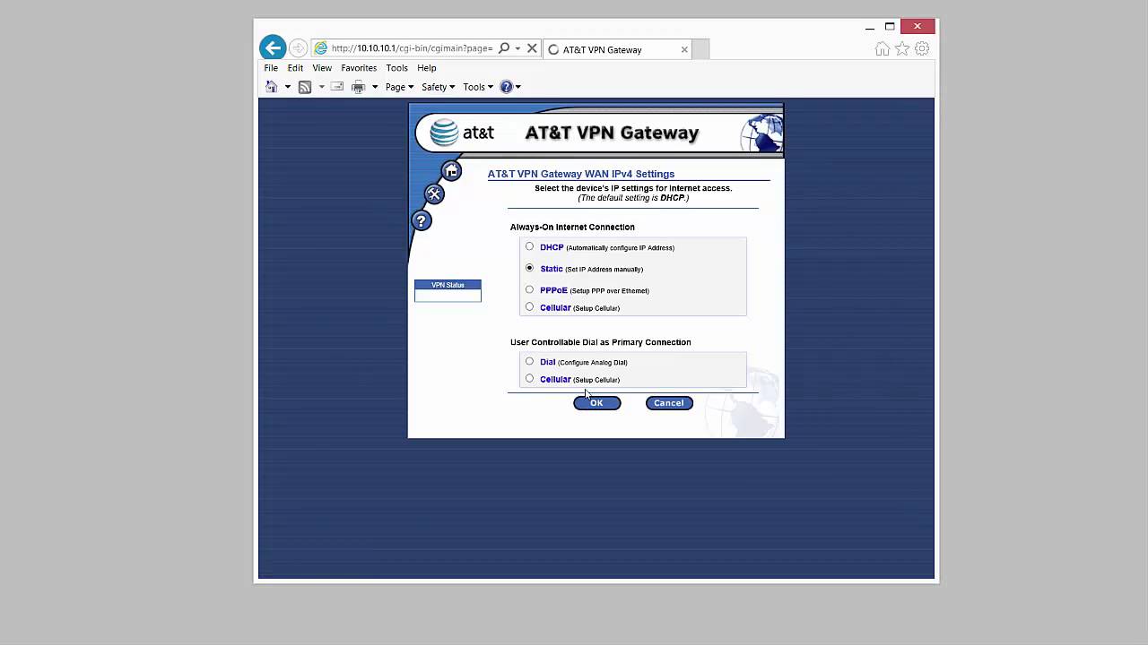Maximize the browser window

pyautogui.click(x=890, y=27)
